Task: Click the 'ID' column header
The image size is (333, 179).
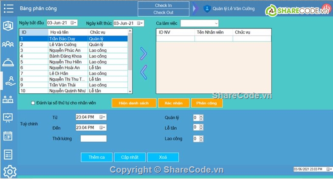Action: [34, 32]
